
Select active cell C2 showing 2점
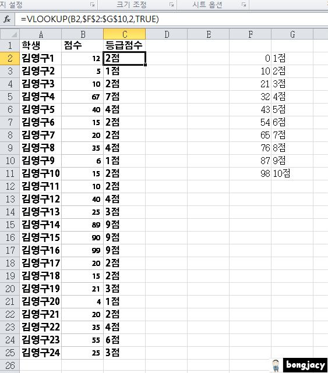[124, 58]
